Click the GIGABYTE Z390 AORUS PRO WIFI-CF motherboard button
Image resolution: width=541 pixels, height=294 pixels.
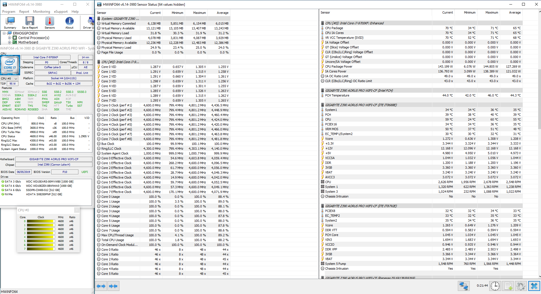54,159
